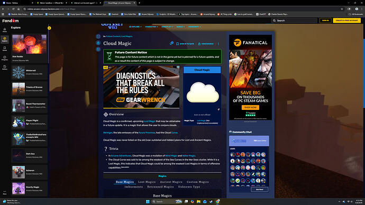
Task: Open Chrome icon in the taskbar
Action: [x=217, y=201]
